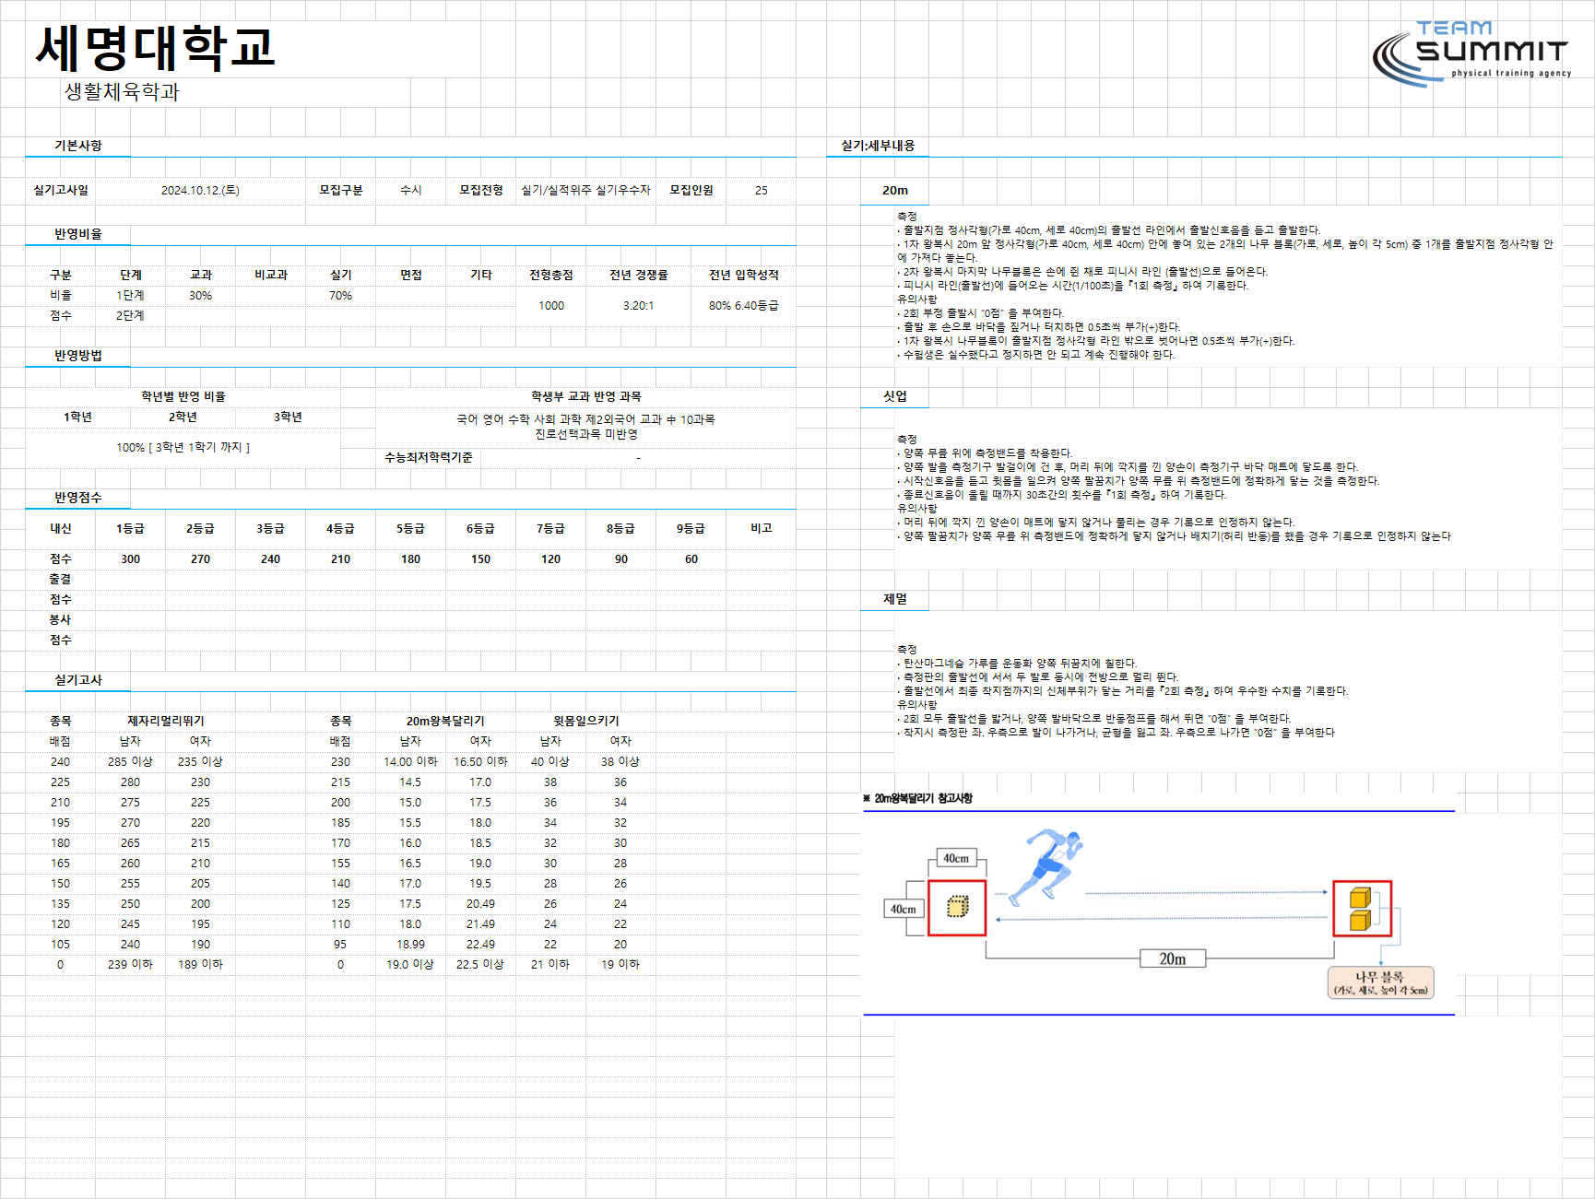The image size is (1595, 1199).
Task: Click the dotted block in the start square
Action: point(957,908)
